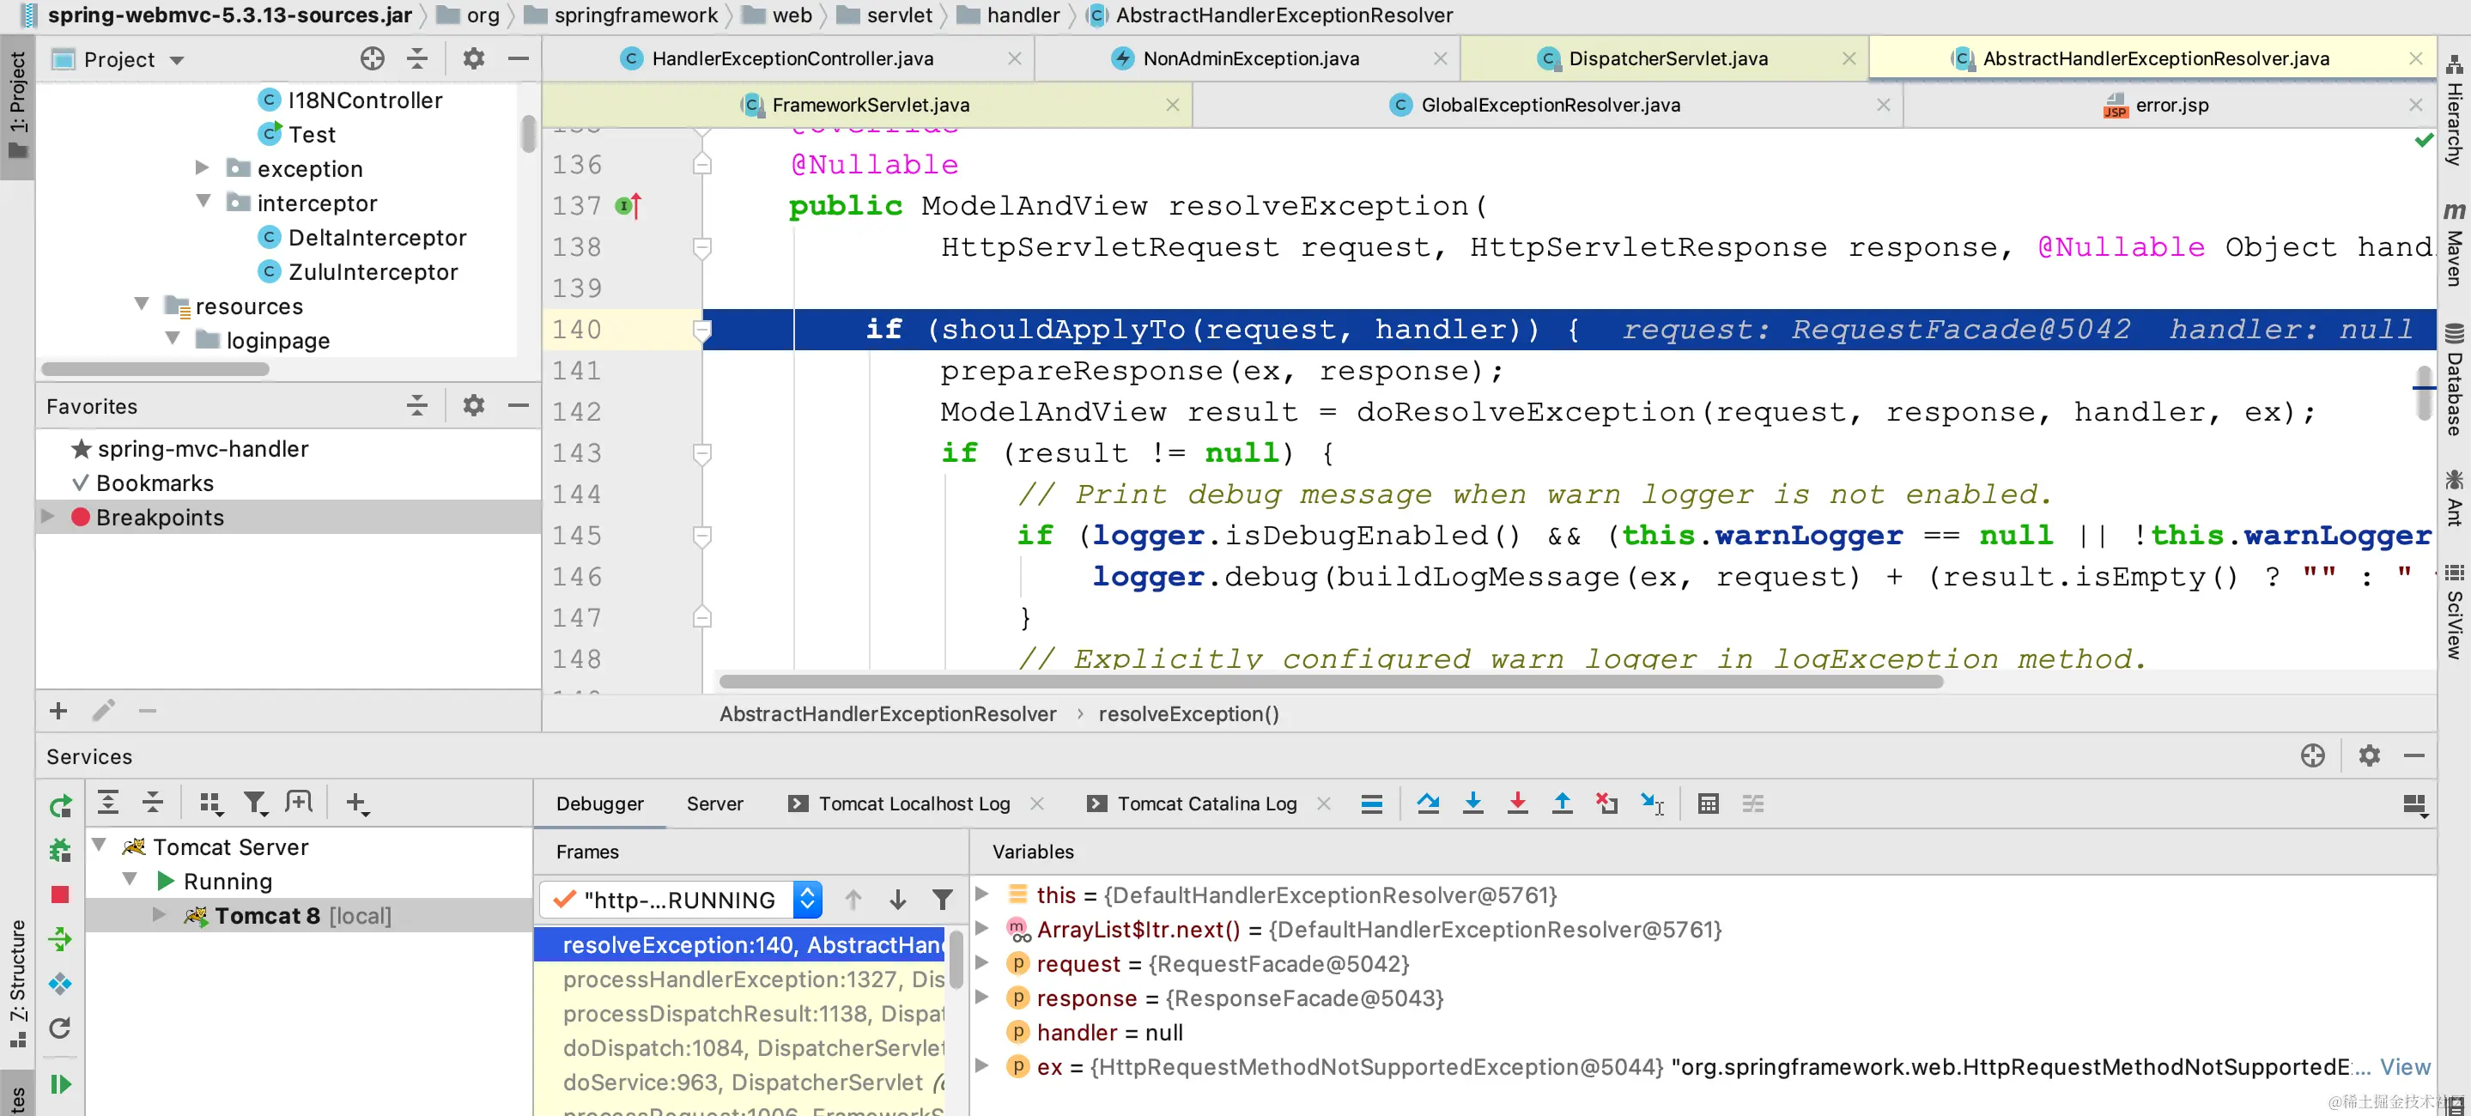Viewport: 2471px width, 1116px height.
Task: Click the Evaluate Expression calculator icon
Action: click(x=1708, y=804)
